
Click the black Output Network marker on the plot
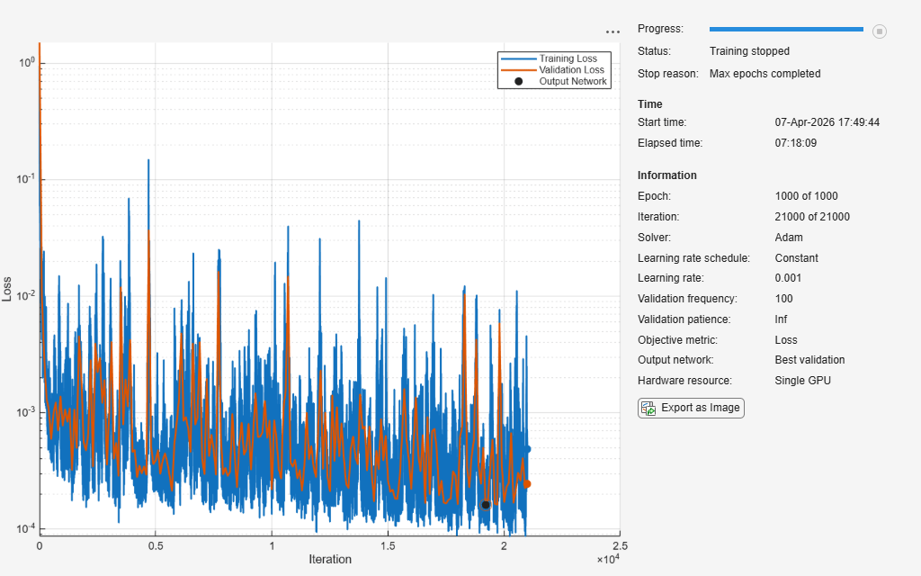(x=486, y=505)
